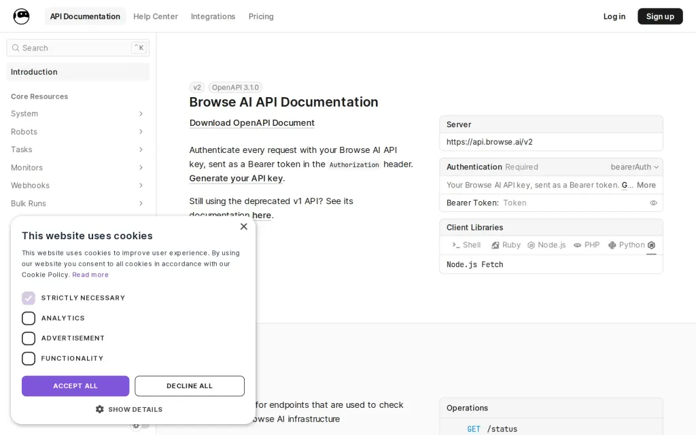The width and height of the screenshot is (696, 435).
Task: Focus the sidebar Search field
Action: [77, 48]
